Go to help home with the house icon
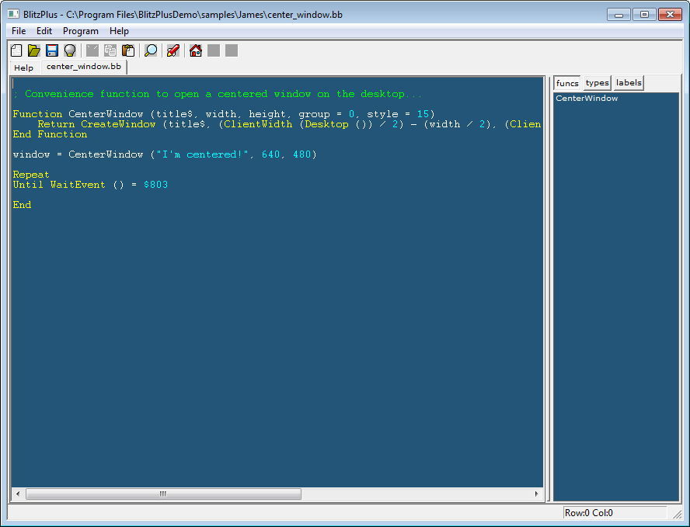This screenshot has height=527, width=690. coord(195,50)
